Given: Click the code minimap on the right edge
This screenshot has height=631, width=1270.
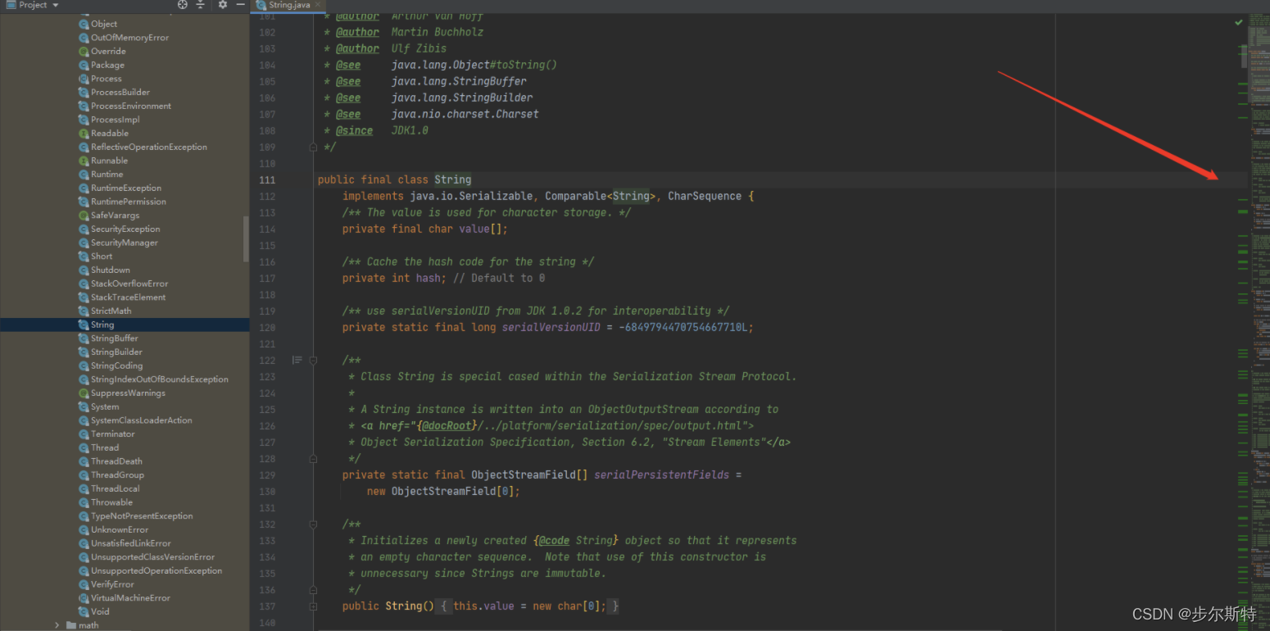Looking at the screenshot, I should point(1259,328).
